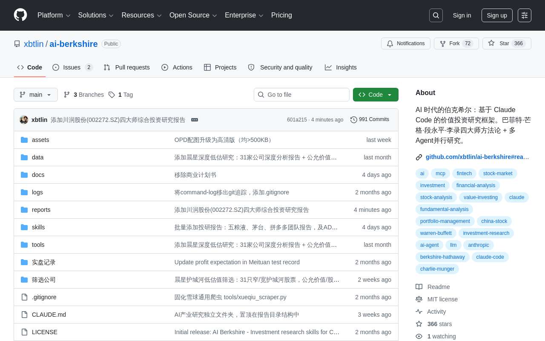Switch to the Projects tab
Screen dimensions: 545x341
pyautogui.click(x=220, y=67)
